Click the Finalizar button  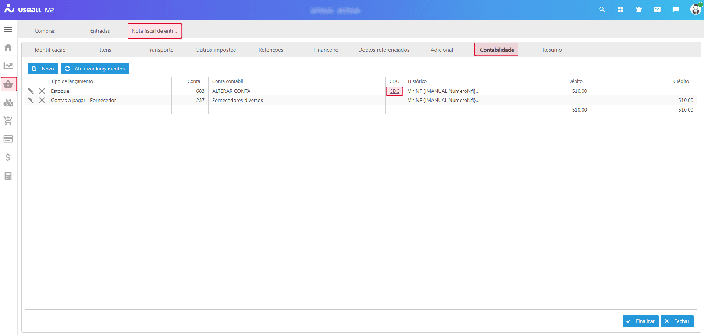pos(640,321)
